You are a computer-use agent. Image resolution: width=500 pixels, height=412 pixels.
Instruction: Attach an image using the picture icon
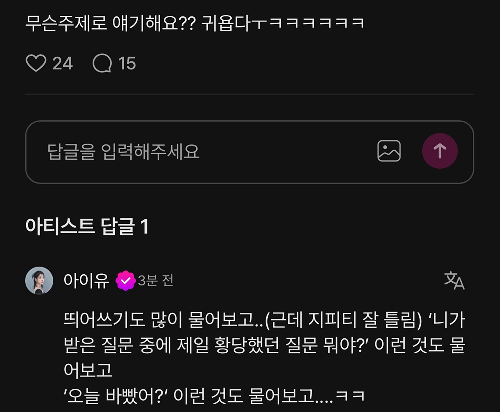point(389,151)
